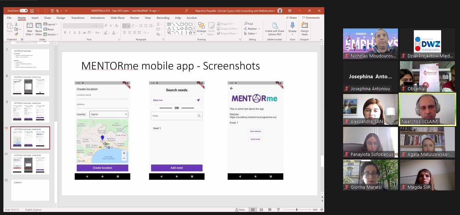The width and height of the screenshot is (460, 215).
Task: Switch to Normal view icon
Action: [x=253, y=210]
